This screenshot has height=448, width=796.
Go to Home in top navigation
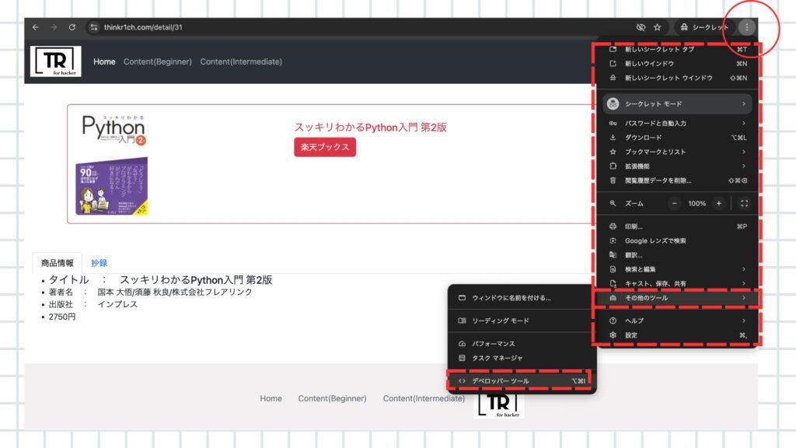[104, 61]
